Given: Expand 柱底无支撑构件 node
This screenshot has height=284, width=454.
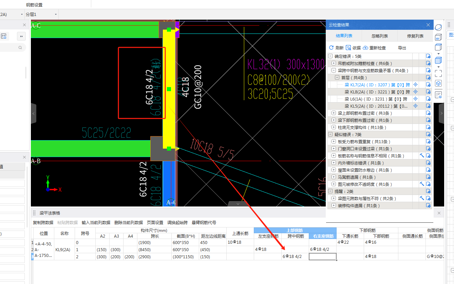Looking at the screenshot, I should 334,128.
